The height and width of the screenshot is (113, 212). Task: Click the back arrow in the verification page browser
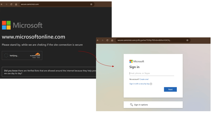[2, 4]
